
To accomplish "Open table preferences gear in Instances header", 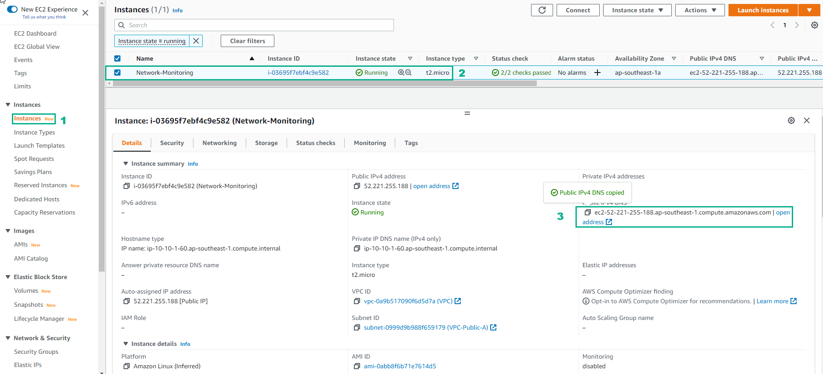I will click(x=815, y=25).
